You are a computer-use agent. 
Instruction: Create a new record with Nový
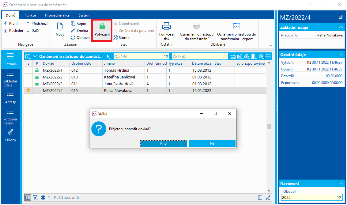[60, 29]
